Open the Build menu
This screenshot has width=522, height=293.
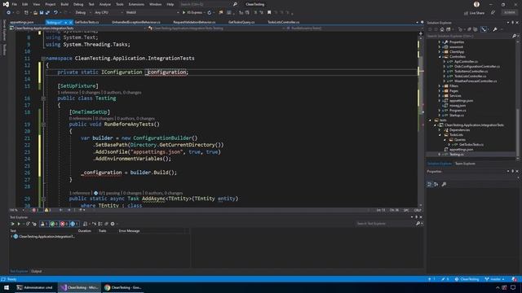[64, 4]
